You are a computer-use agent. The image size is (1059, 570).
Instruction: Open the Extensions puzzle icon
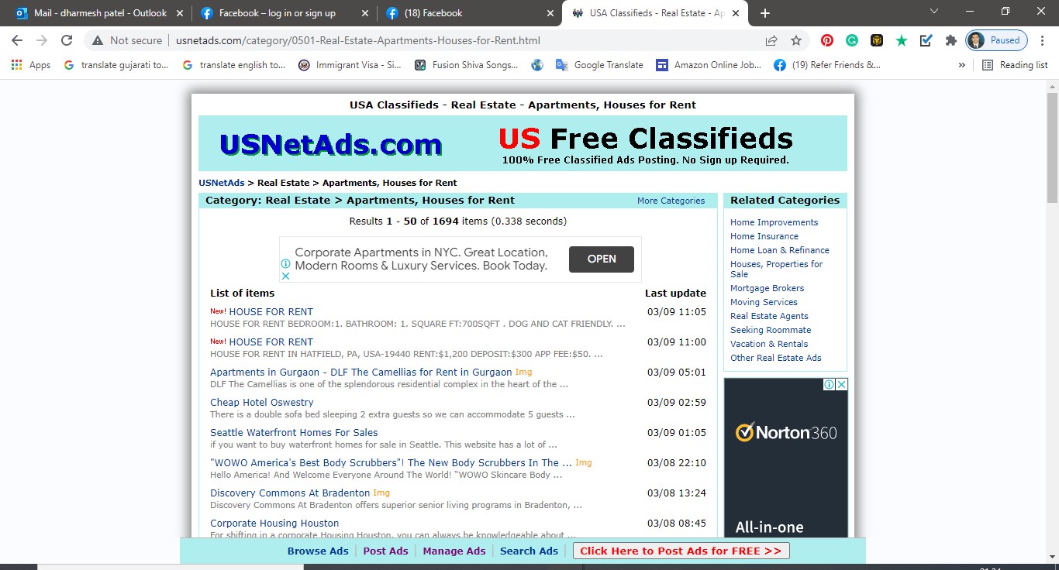(950, 40)
